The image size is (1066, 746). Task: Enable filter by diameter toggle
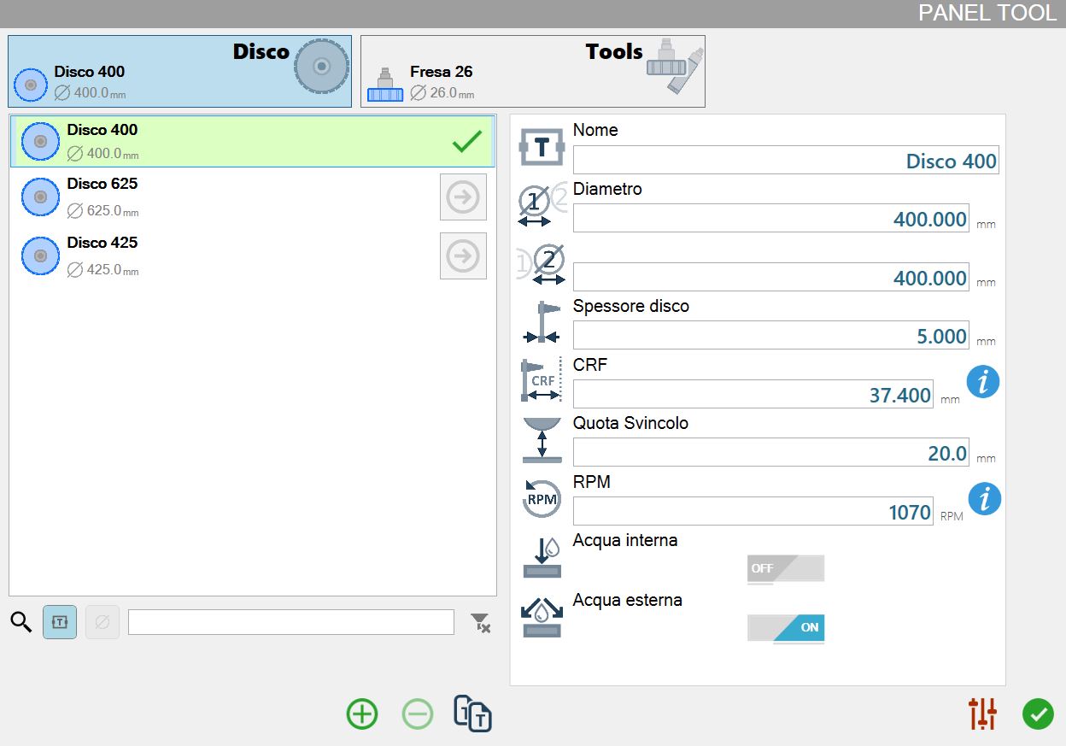click(x=102, y=622)
